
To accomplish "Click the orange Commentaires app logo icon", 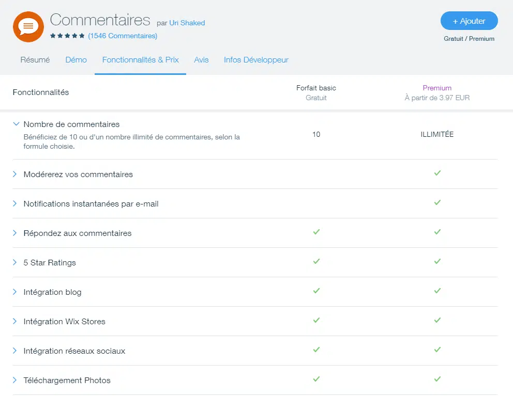I will (28, 26).
